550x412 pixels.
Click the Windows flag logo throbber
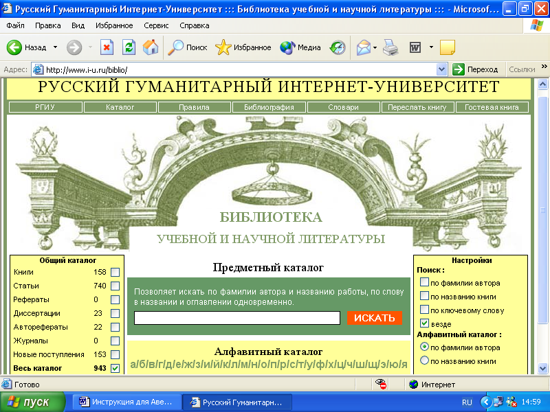(x=536, y=25)
